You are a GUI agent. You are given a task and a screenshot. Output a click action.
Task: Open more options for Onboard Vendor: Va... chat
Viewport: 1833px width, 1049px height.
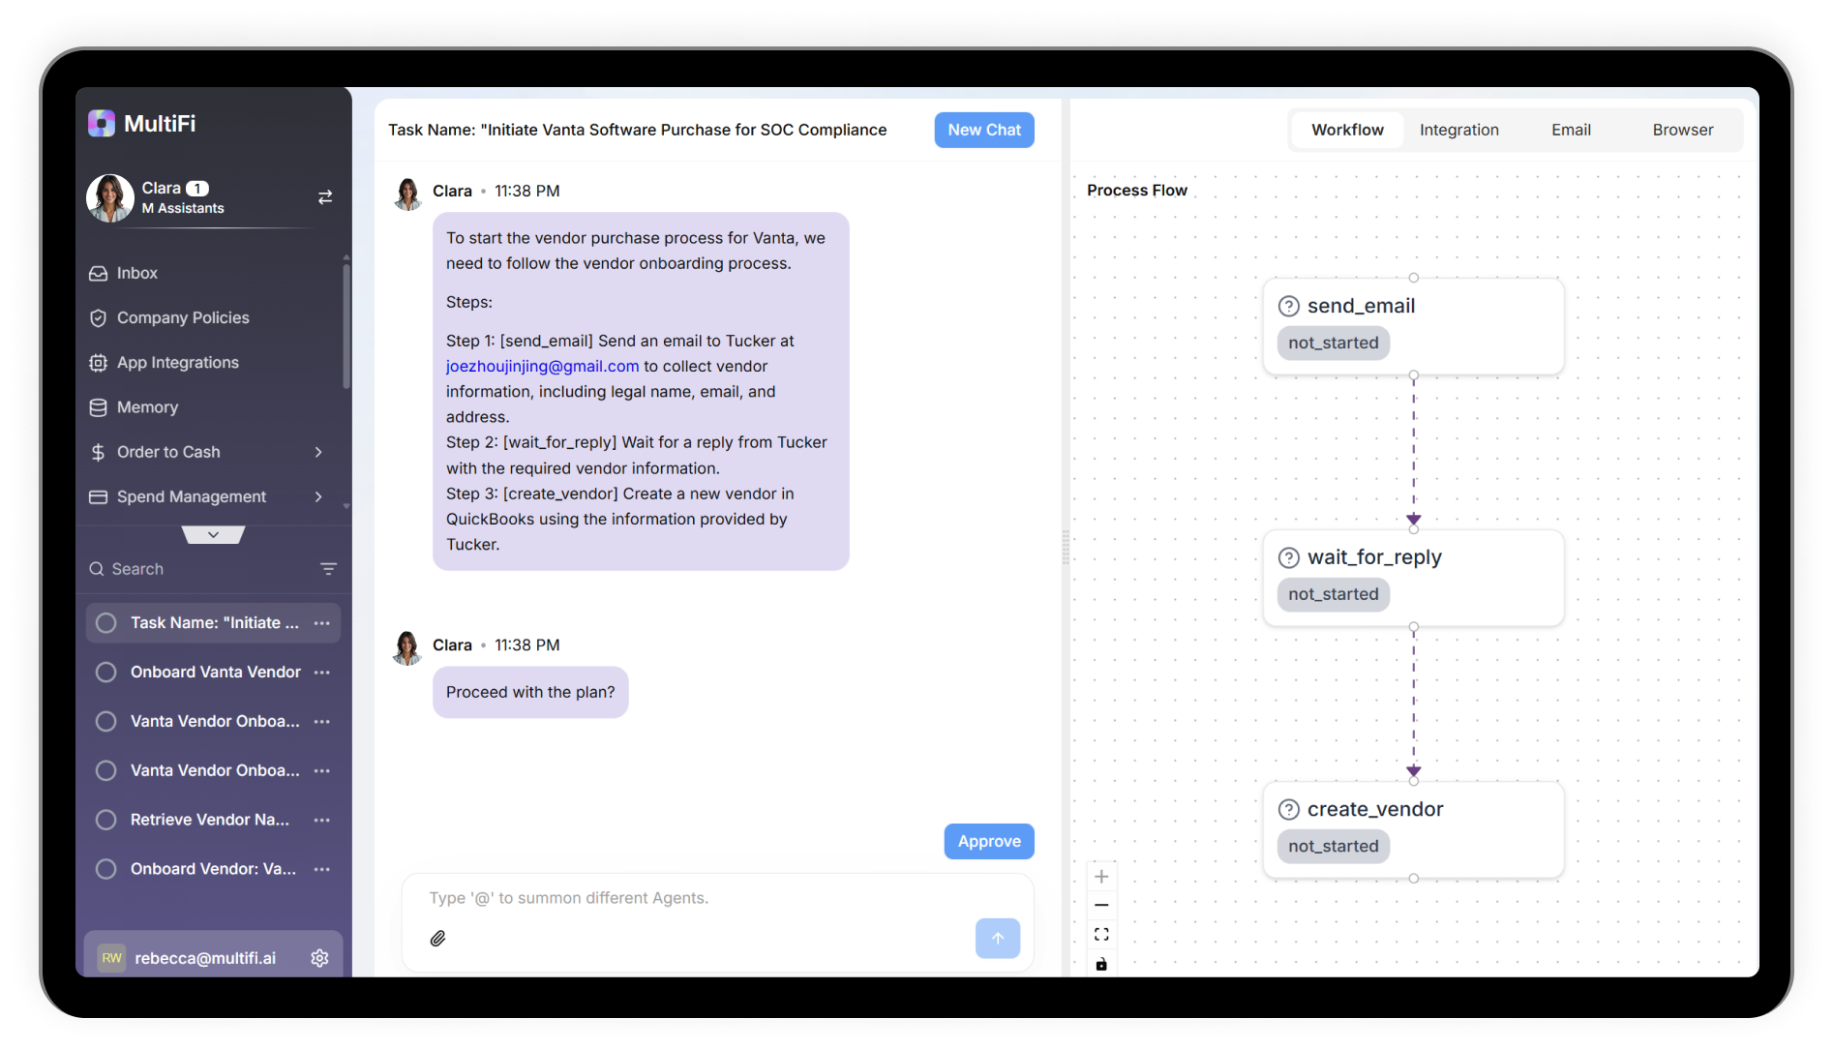pos(322,869)
